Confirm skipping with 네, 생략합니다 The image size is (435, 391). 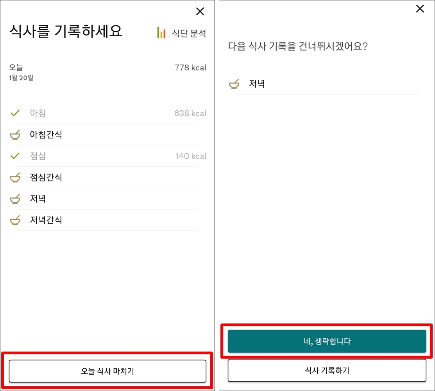[327, 341]
